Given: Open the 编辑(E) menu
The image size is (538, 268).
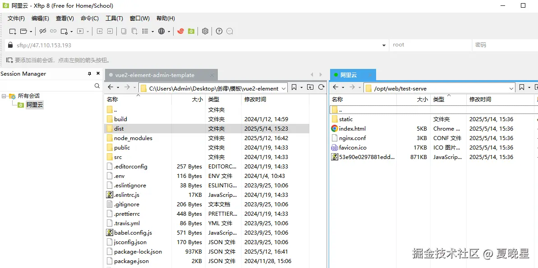Looking at the screenshot, I should 40,18.
